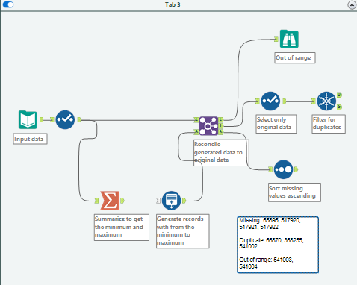357x285 pixels.
Task: Click the Join tool's R output anchor
Action: click(x=220, y=131)
